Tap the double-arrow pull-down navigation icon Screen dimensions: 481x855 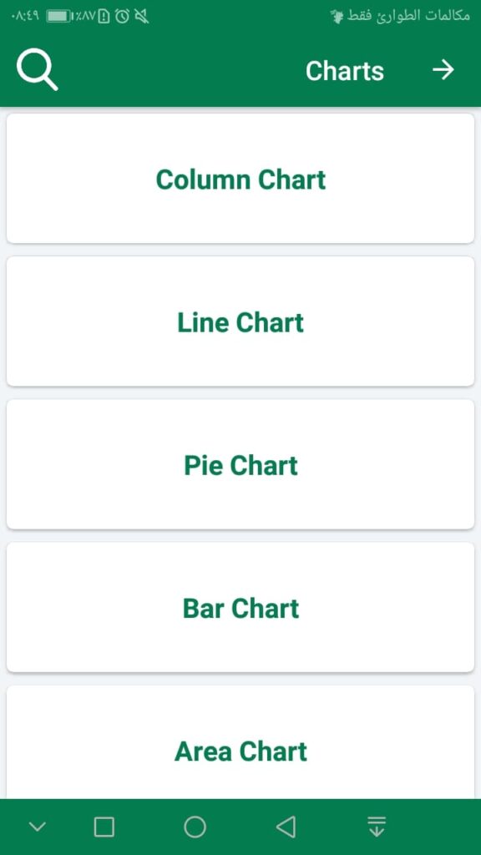[375, 826]
